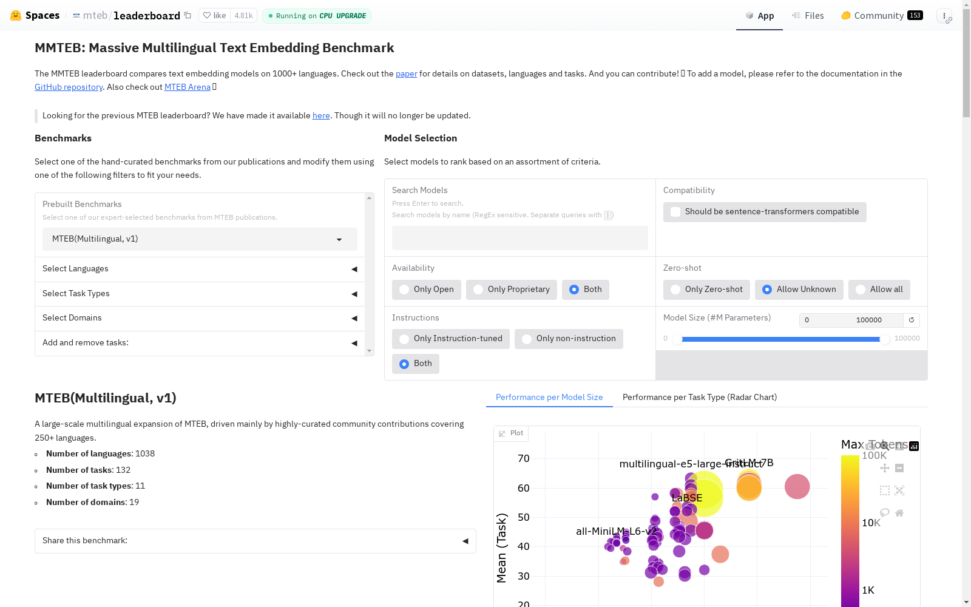Screen dimensions: 971x607
Task: Click the 'Number of languages: 1038' text
Action: pyautogui.click(x=100, y=454)
